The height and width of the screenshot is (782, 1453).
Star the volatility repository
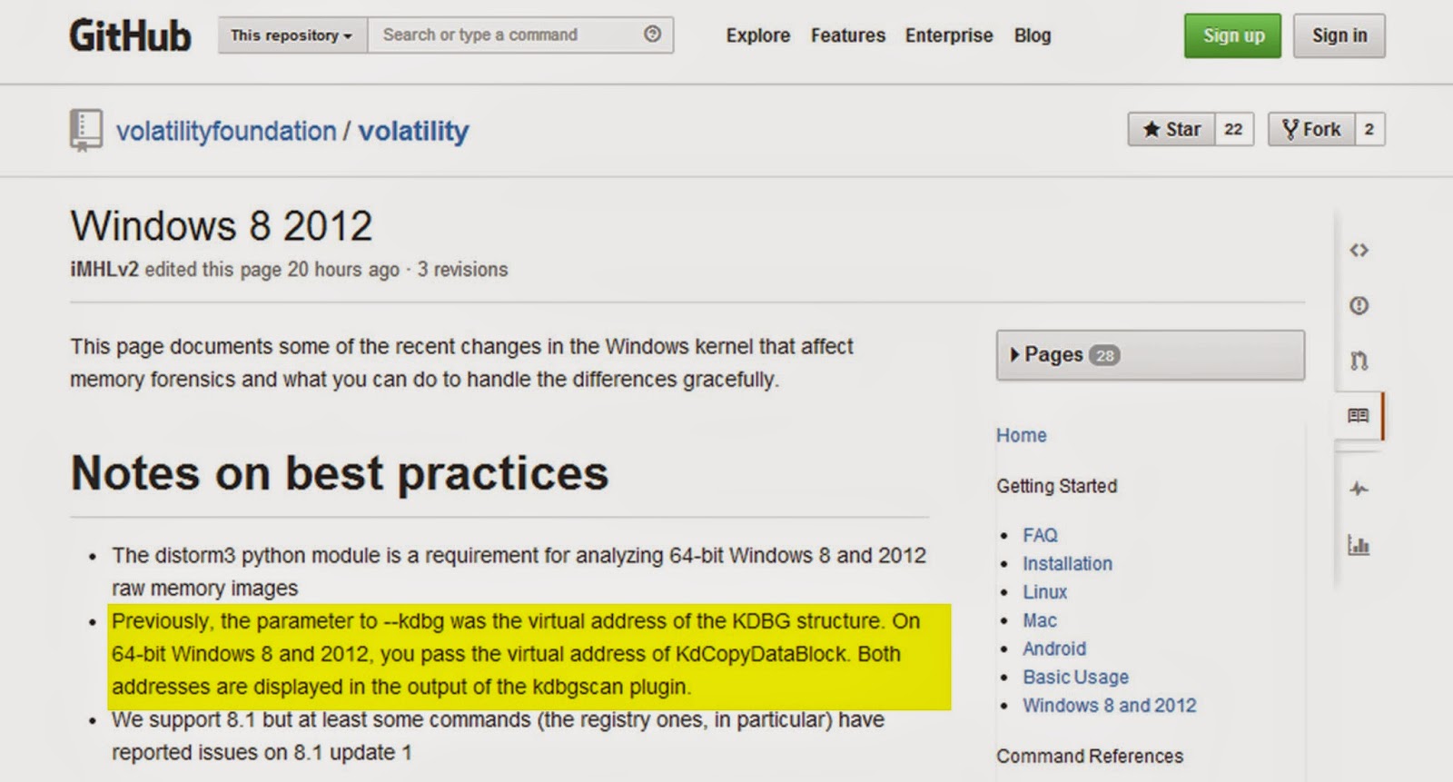click(x=1171, y=129)
